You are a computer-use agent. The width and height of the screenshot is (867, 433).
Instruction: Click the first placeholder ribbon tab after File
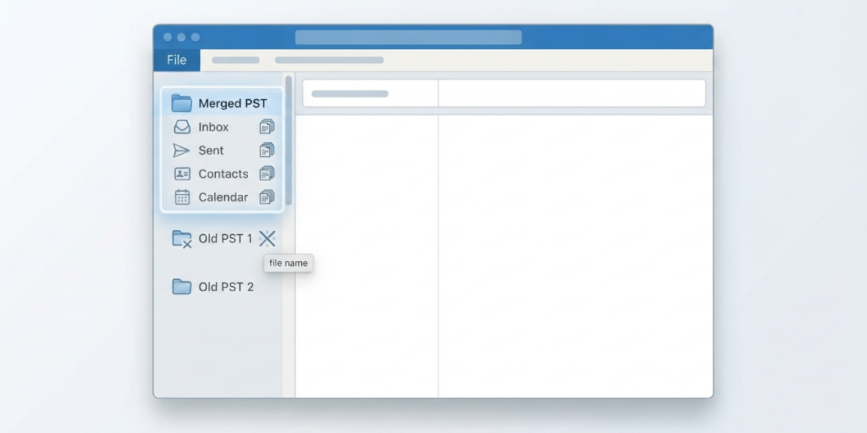236,60
